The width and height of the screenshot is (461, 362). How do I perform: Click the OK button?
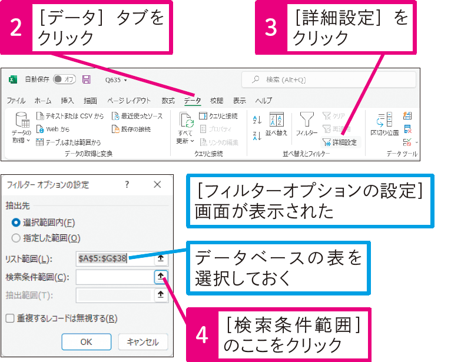click(87, 342)
